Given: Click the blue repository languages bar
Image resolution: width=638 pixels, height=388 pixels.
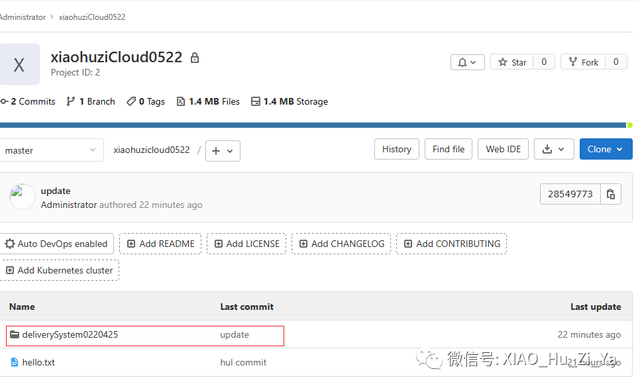Looking at the screenshot, I should (x=313, y=125).
